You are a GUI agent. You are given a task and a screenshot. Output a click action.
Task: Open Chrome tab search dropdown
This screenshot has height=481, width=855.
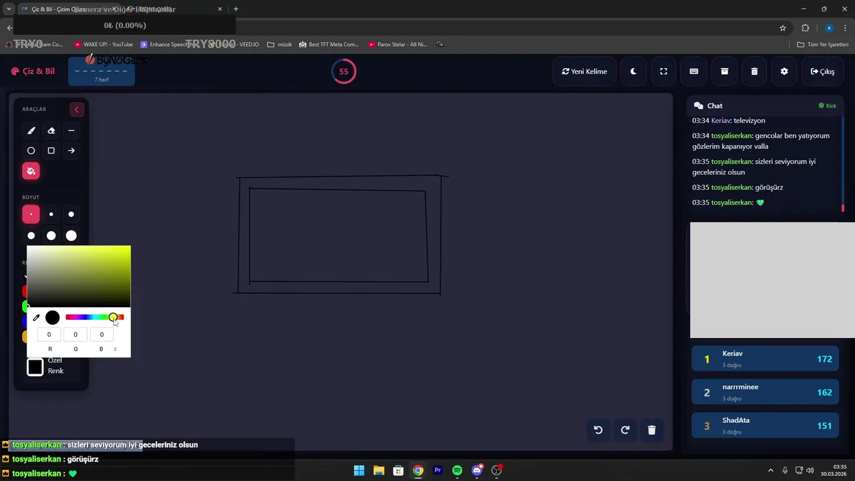coord(9,9)
